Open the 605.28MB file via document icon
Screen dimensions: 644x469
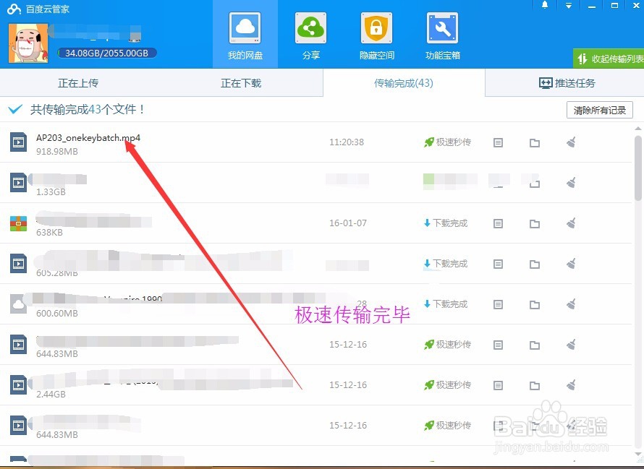click(x=498, y=264)
